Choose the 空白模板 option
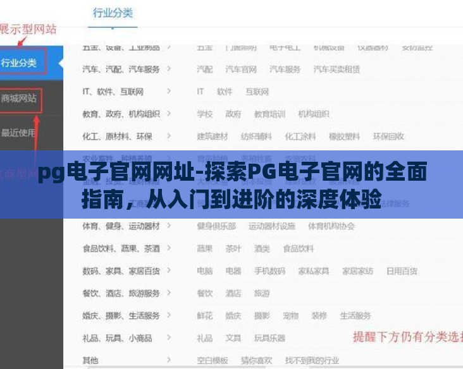 pos(213,360)
